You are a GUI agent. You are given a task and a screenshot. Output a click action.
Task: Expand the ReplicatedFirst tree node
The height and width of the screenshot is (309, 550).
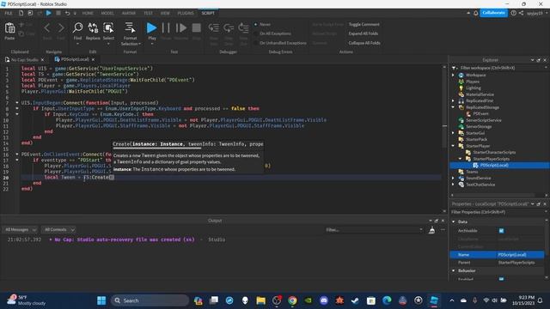[x=453, y=101]
